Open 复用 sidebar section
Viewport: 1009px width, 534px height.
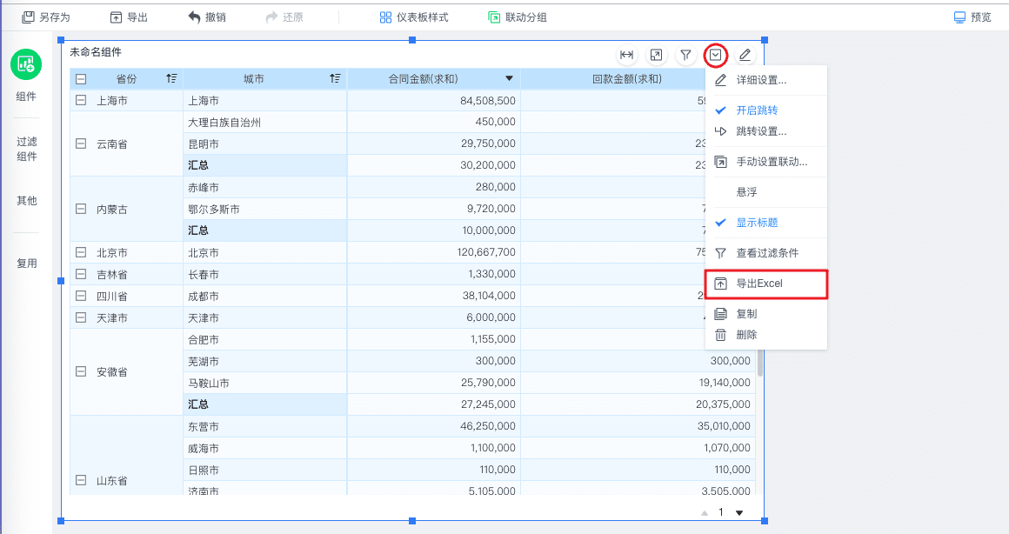point(26,264)
